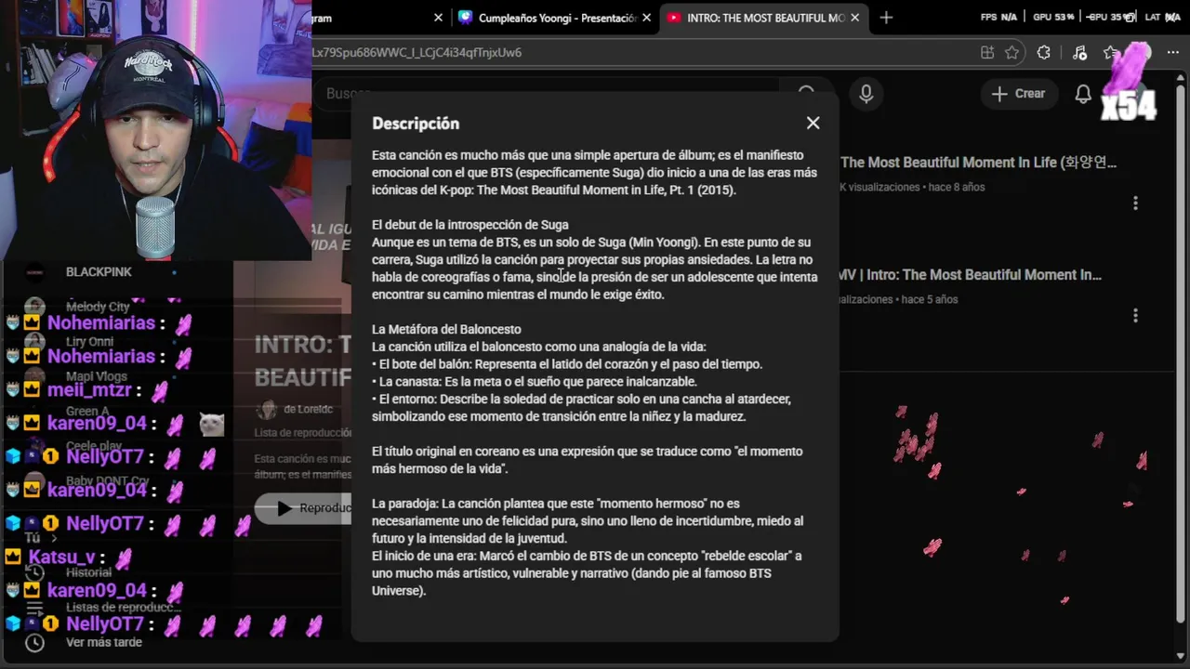Click chat username Katsu_v
Viewport: 1190px width, 669px height.
click(62, 557)
